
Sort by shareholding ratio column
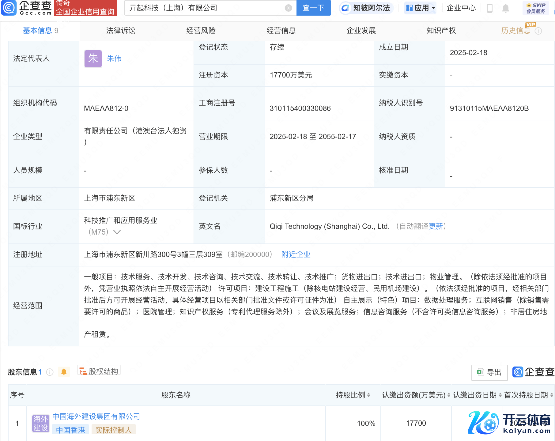pyautogui.click(x=368, y=395)
